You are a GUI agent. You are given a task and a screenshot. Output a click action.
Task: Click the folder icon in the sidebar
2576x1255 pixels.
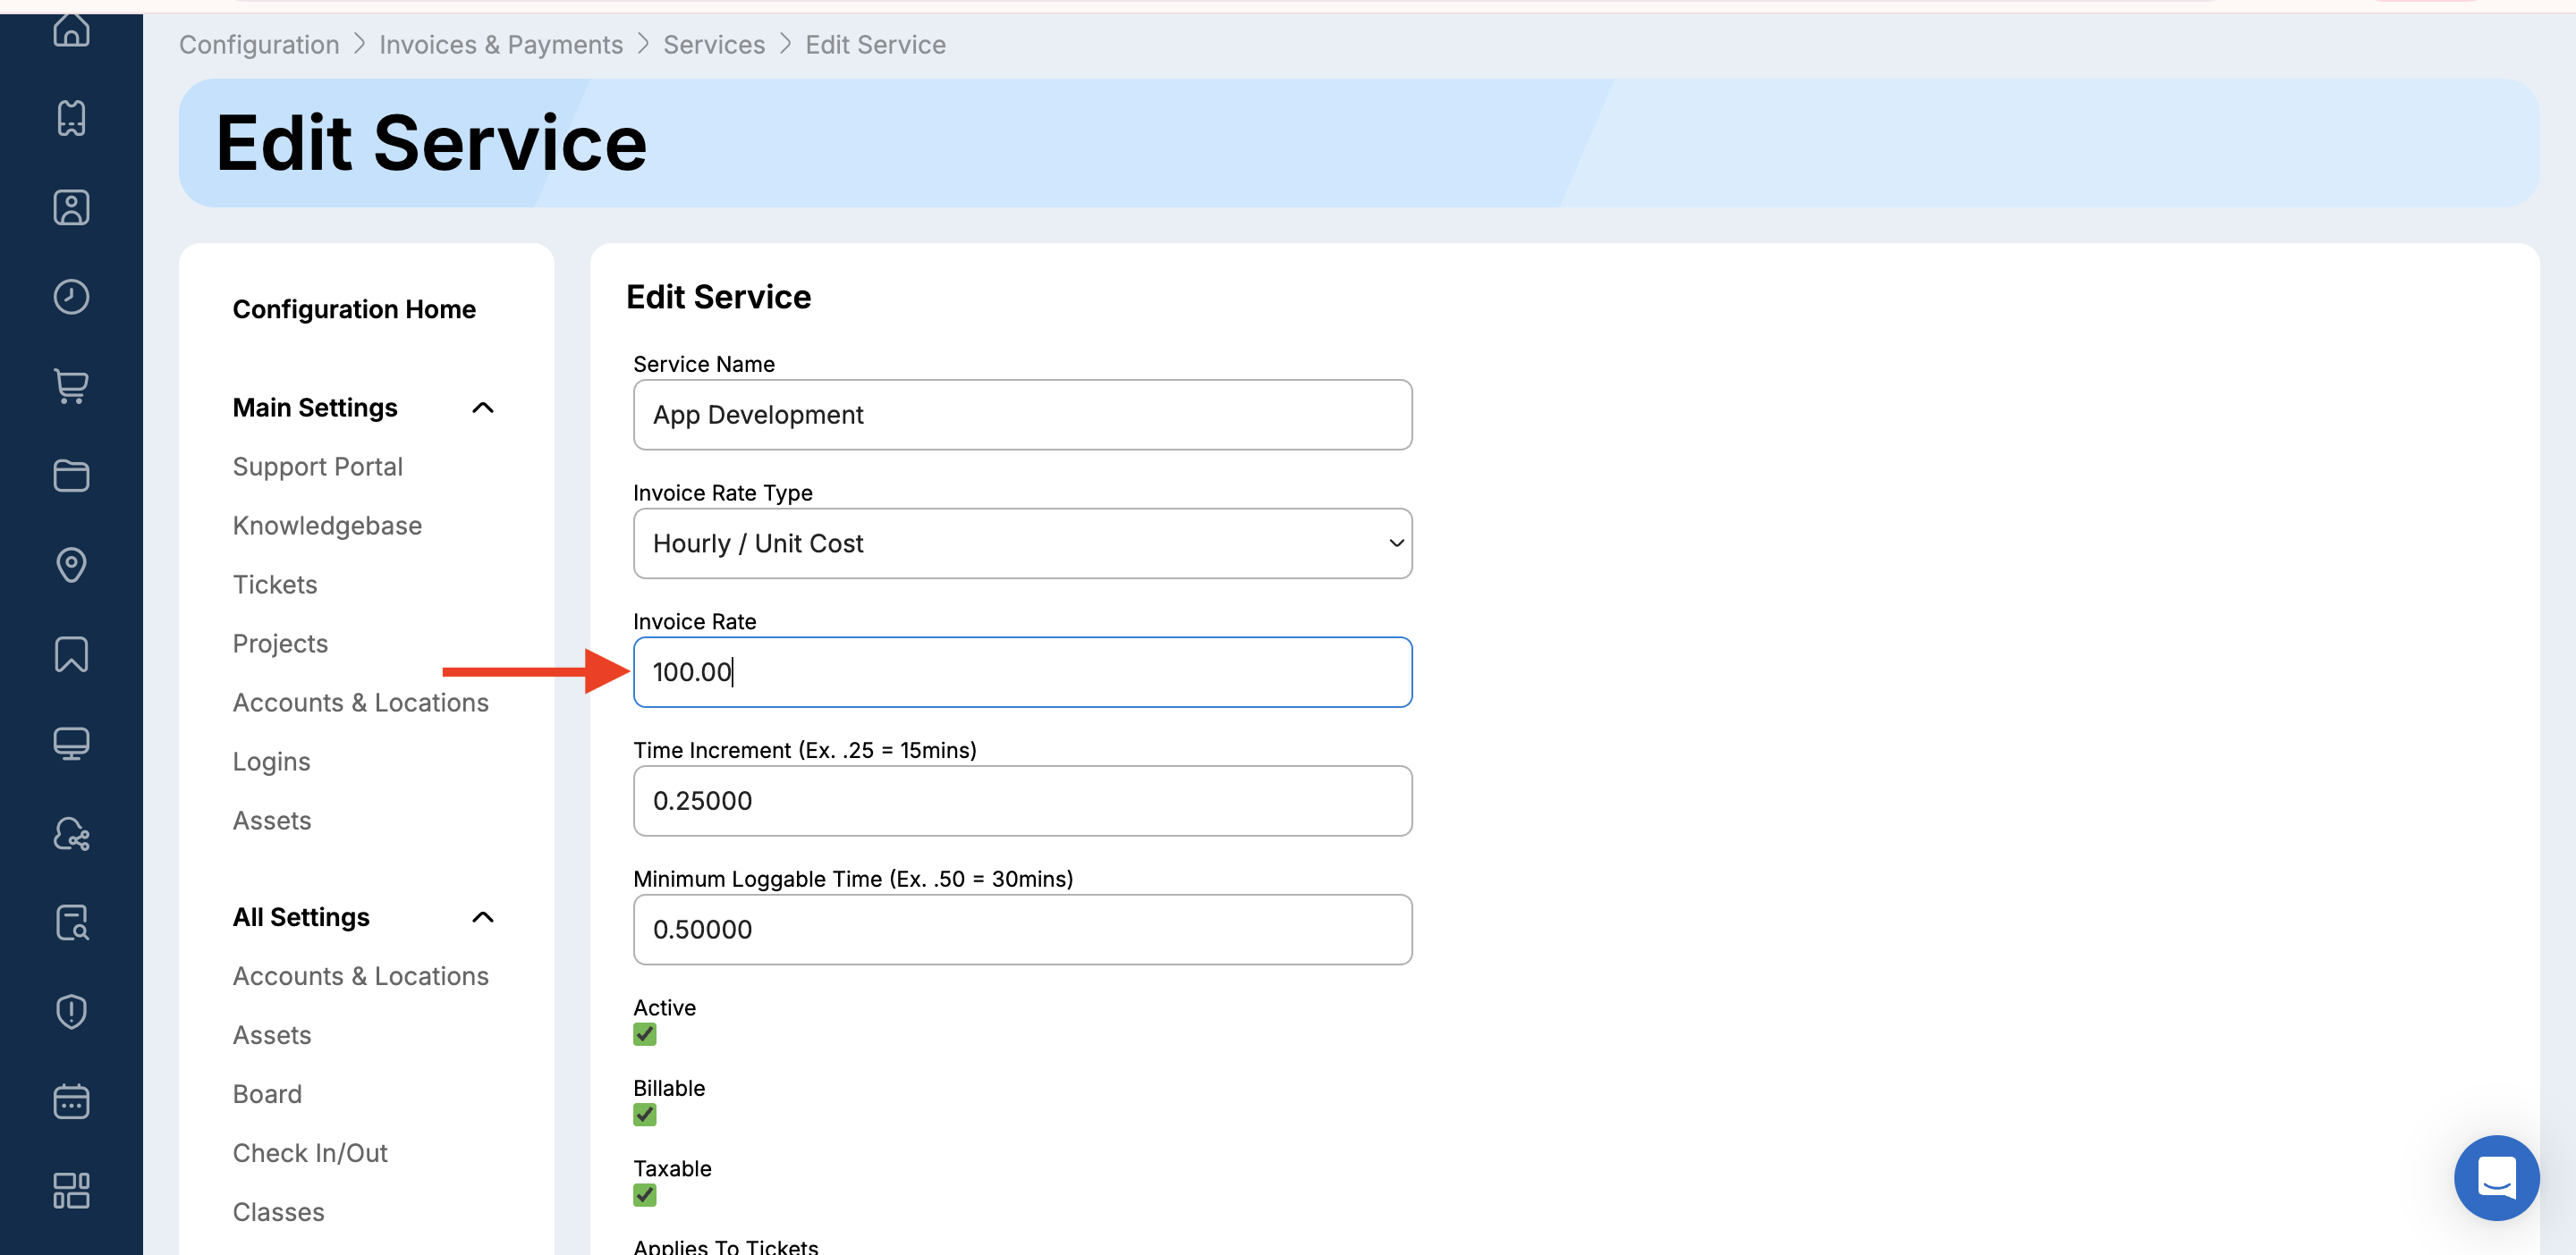pos(71,476)
